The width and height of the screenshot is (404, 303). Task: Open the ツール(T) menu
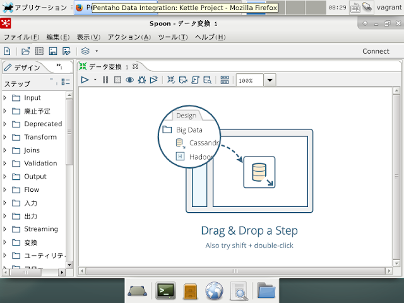pyautogui.click(x=173, y=37)
